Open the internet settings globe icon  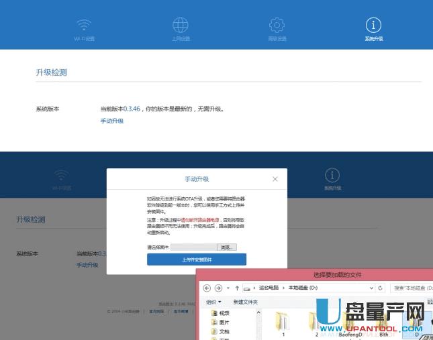tap(181, 25)
